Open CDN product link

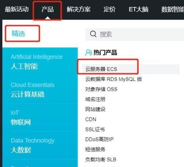[91, 119]
